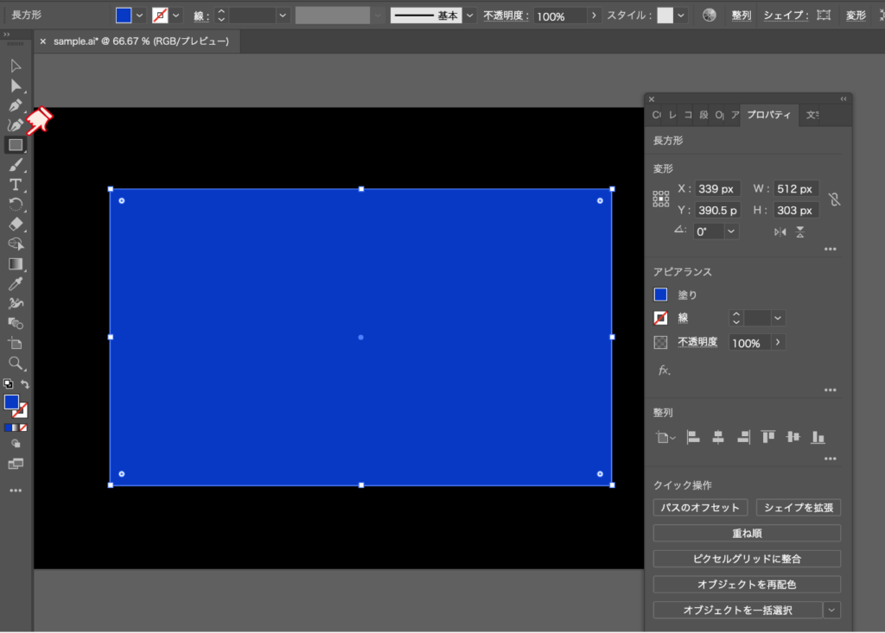Change the reference point in transform grid
The image size is (885, 633).
(x=661, y=199)
